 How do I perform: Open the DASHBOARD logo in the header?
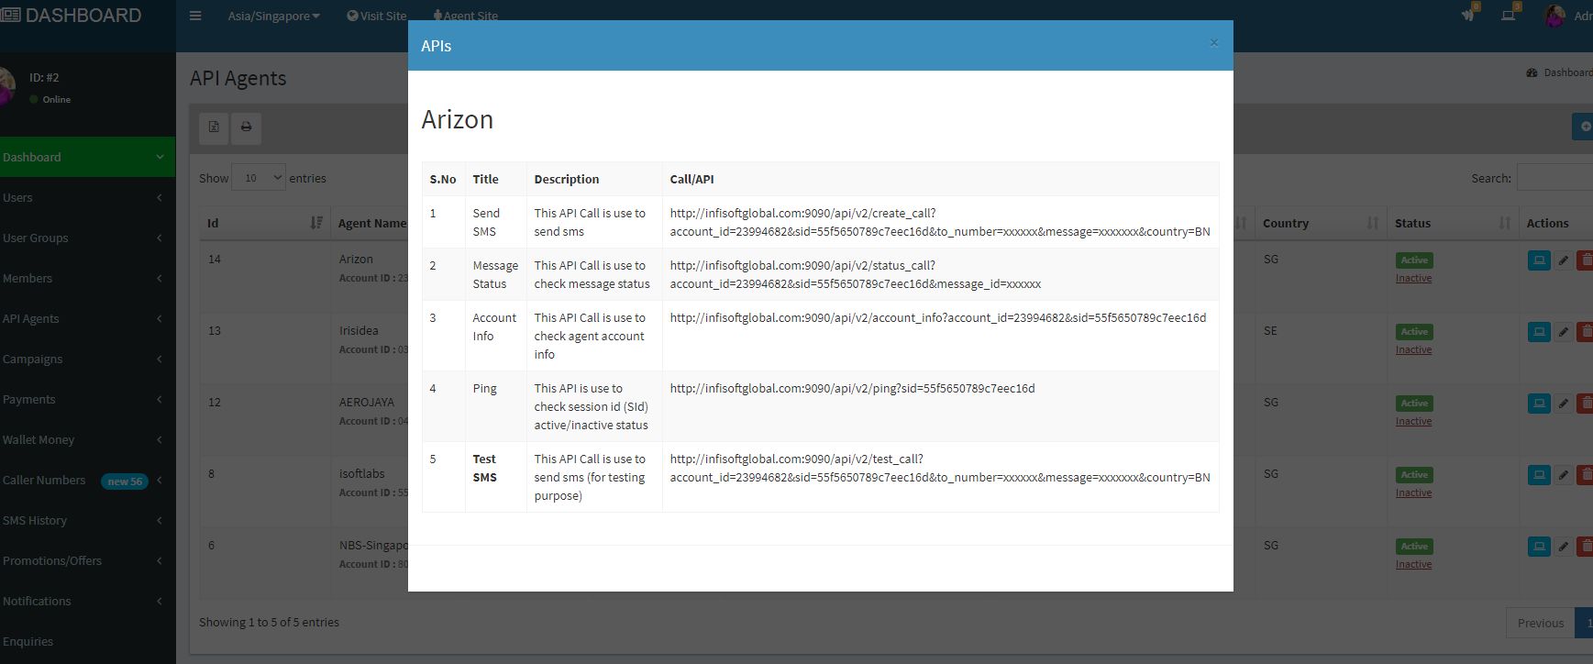[73, 16]
